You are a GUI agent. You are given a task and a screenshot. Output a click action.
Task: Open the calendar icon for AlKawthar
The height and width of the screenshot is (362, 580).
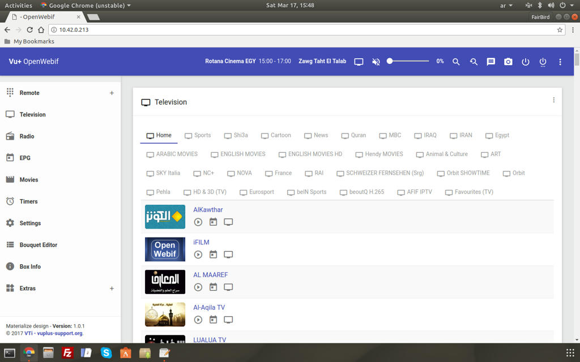pyautogui.click(x=213, y=222)
